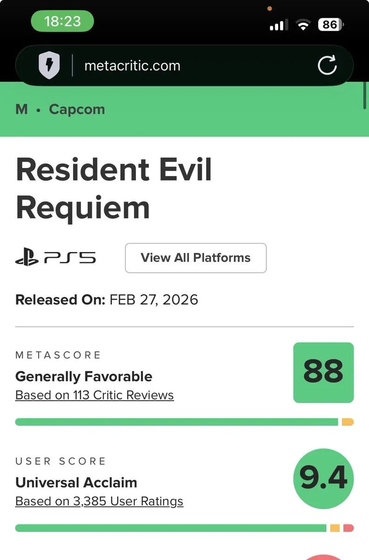Click the PS5 platform logo
Screen dimensions: 369x560
click(55, 258)
